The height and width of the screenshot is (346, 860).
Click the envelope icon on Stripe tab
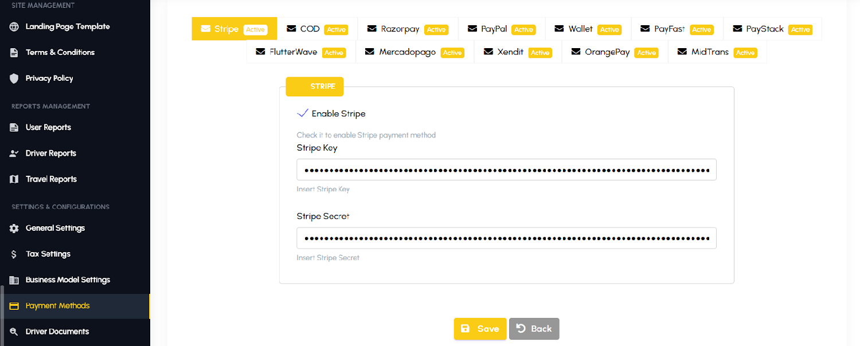click(205, 29)
